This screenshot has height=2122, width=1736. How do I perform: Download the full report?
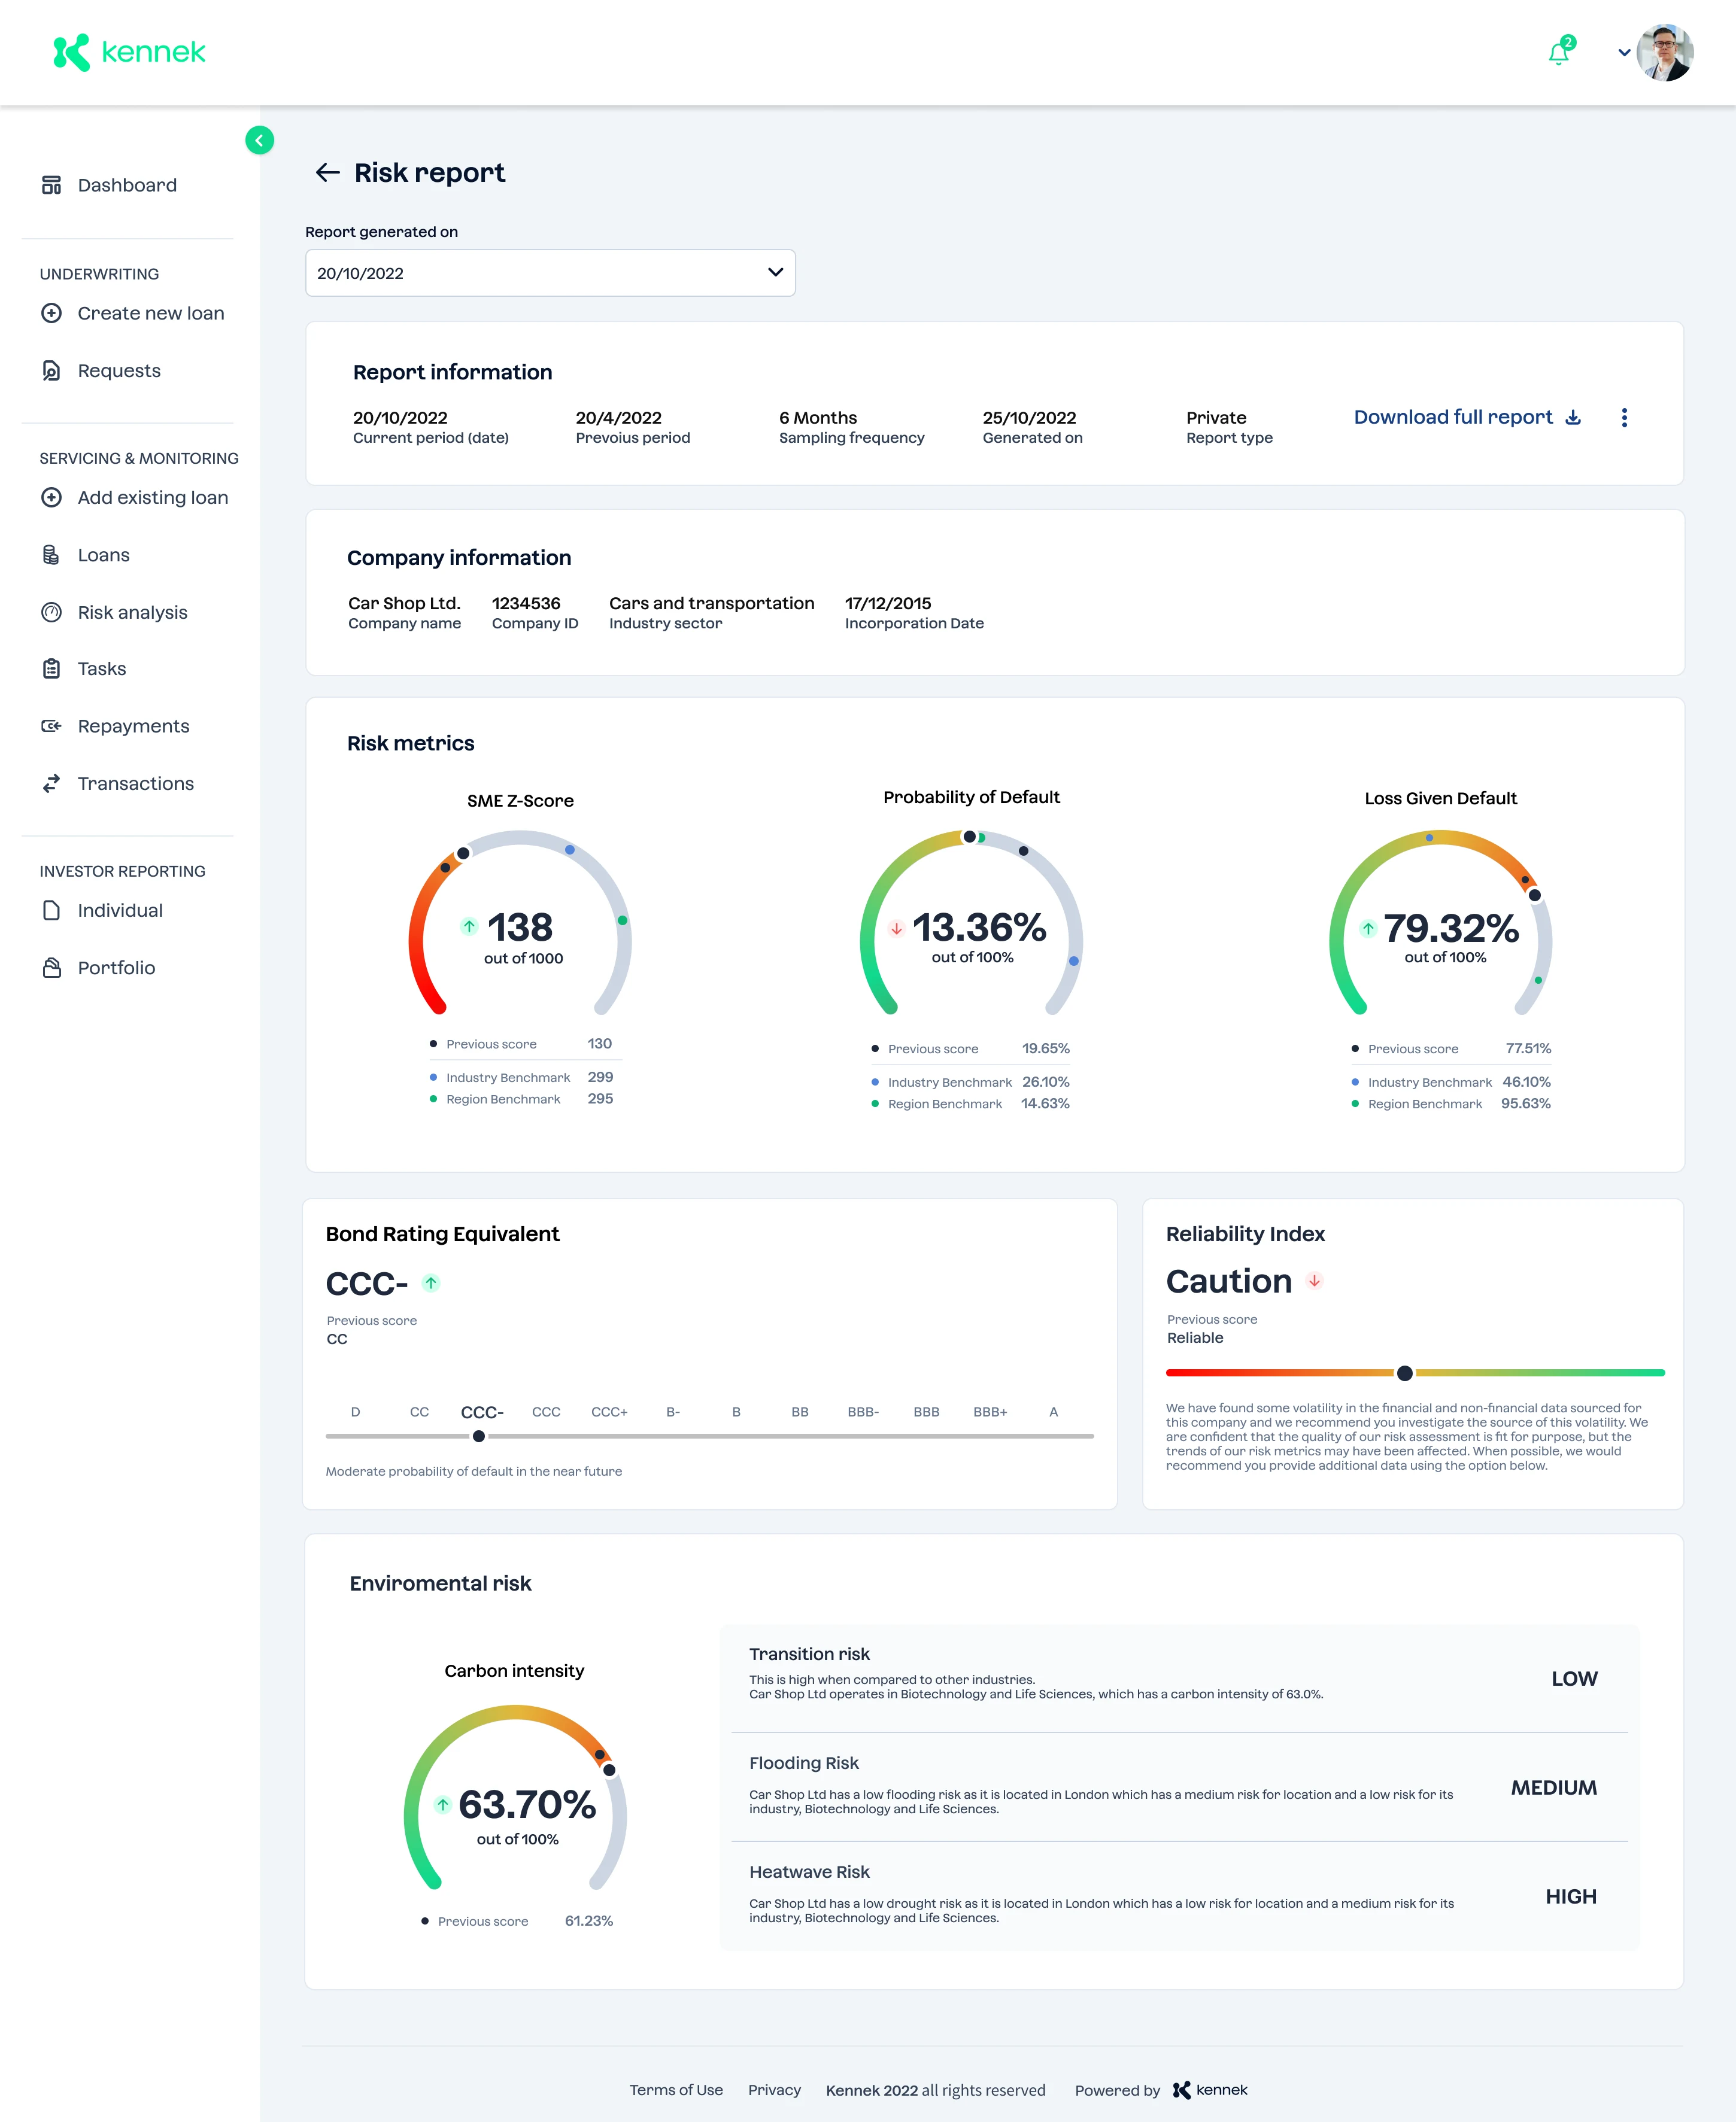[1467, 417]
